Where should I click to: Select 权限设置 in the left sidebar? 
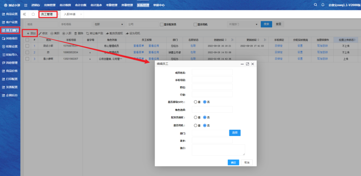point(10,46)
